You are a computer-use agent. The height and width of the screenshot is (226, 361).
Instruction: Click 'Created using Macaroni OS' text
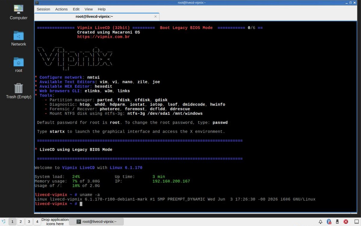point(109,32)
